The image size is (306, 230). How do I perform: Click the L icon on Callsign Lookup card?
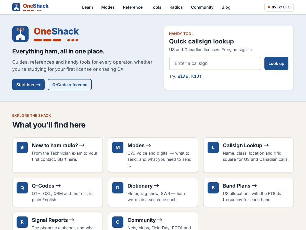point(213,147)
